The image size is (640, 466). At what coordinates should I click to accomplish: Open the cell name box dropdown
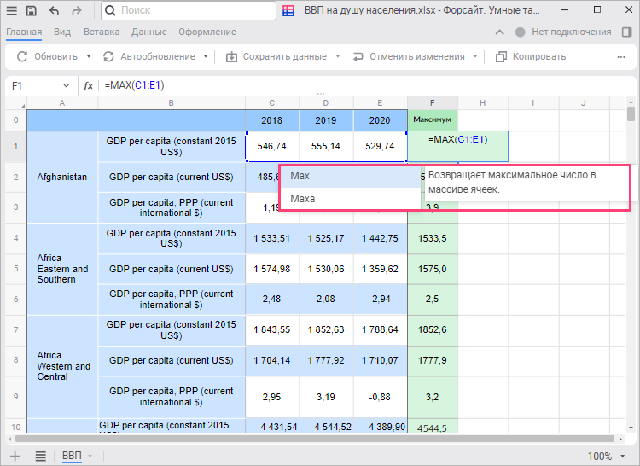[x=67, y=85]
